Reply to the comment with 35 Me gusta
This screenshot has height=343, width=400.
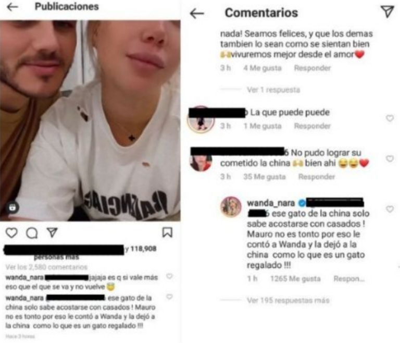(317, 177)
